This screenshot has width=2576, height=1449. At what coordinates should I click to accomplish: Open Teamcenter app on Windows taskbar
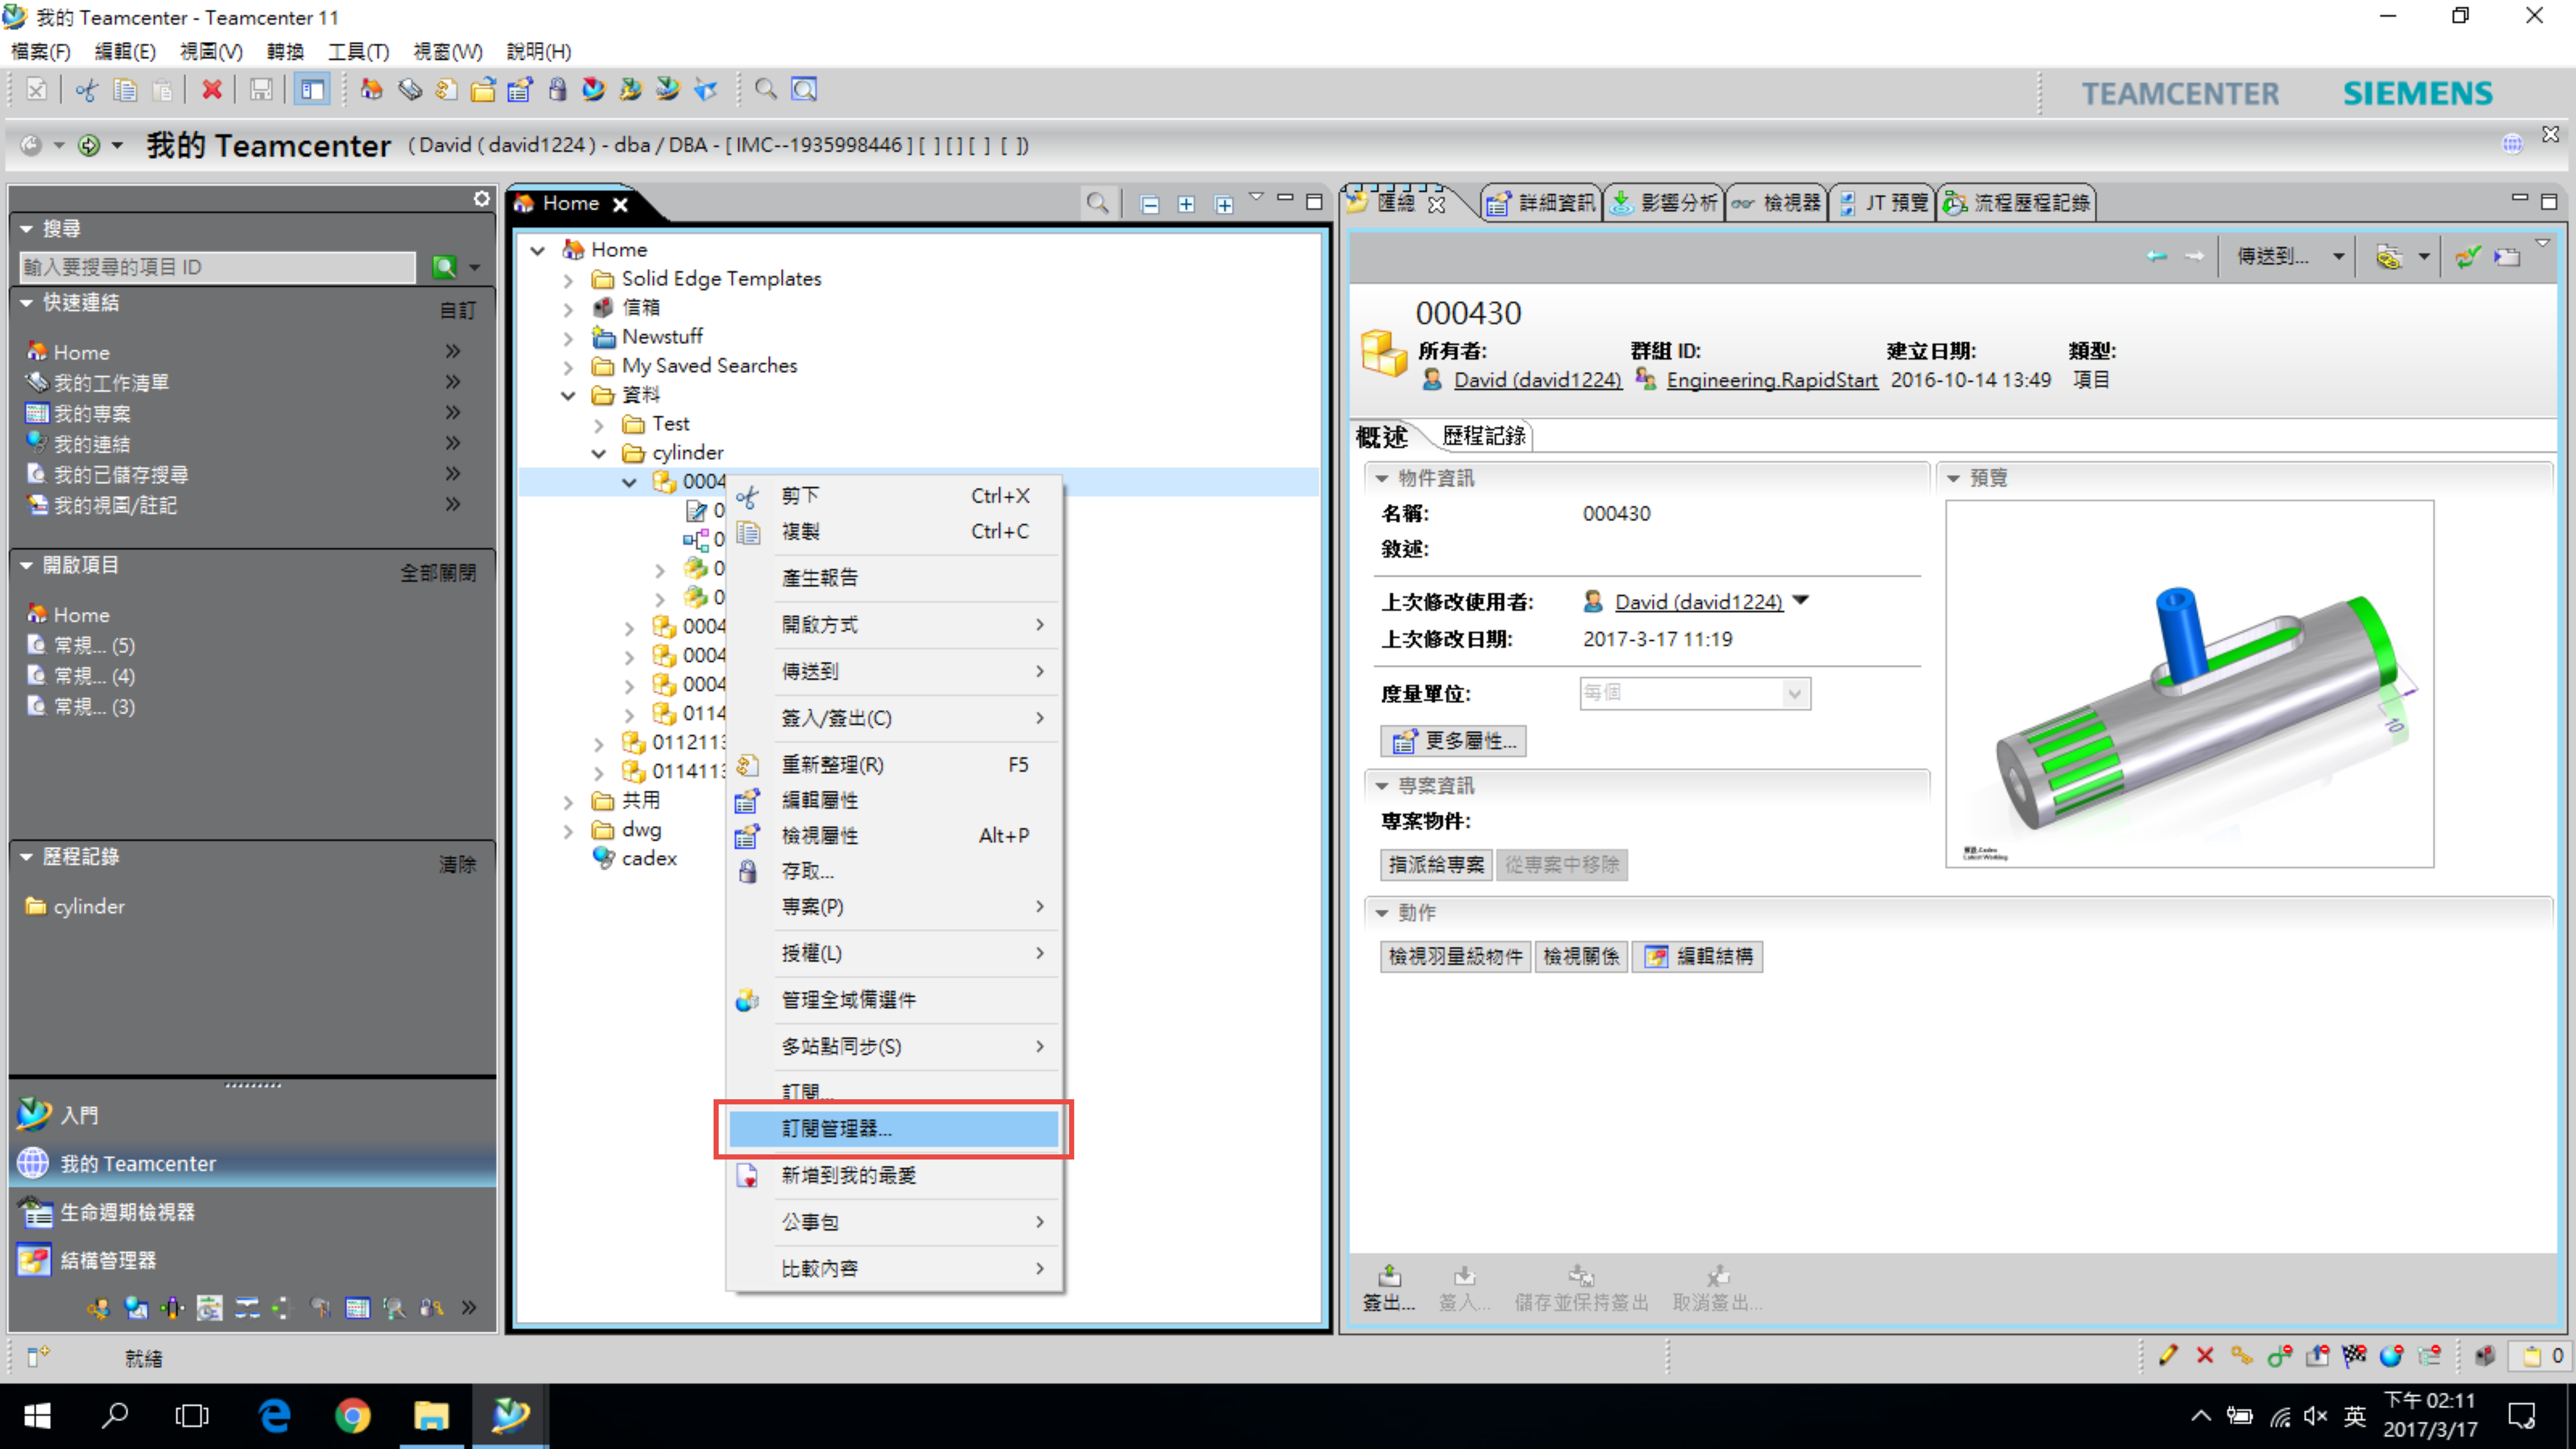pos(510,1415)
